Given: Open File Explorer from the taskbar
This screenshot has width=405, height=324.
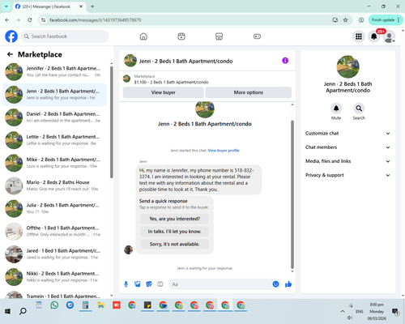Looking at the screenshot, I should [x=101, y=305].
